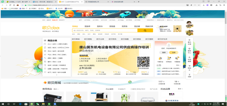Image resolution: width=227 pixels, height=106 pixels.
Task: Open bookmarks 收藏 dropdown arrow
Action: pos(8,8)
